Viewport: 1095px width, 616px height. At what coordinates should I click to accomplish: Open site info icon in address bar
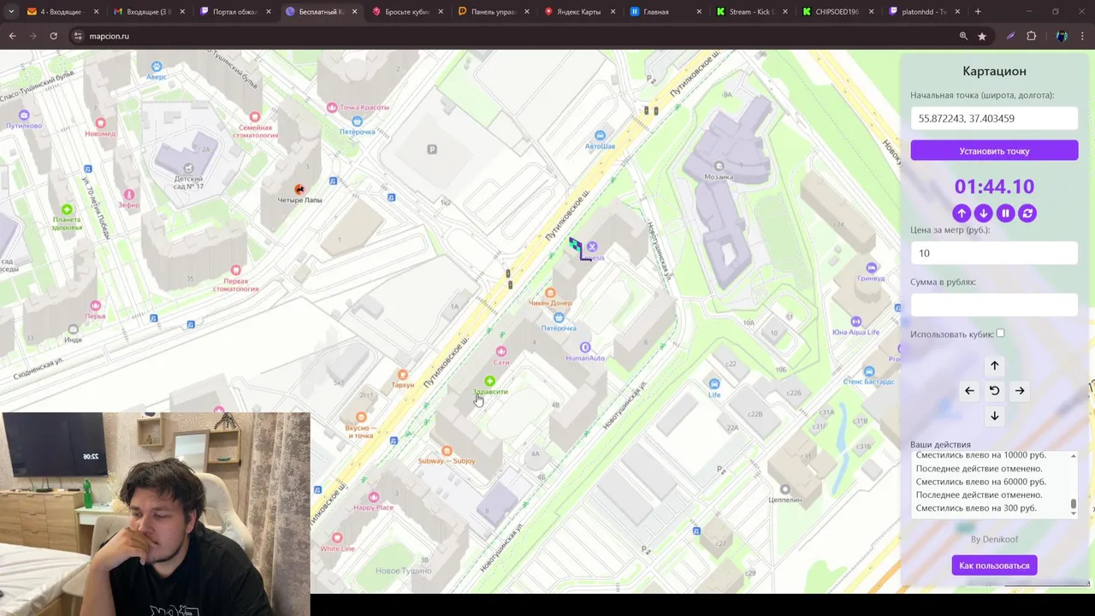[78, 36]
